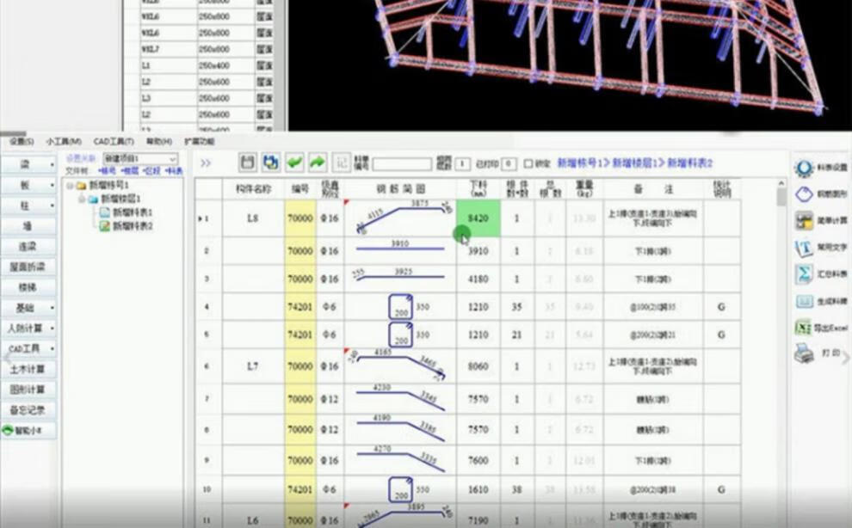852x528 pixels.
Task: Open the 设置(S) menu
Action: [22, 142]
